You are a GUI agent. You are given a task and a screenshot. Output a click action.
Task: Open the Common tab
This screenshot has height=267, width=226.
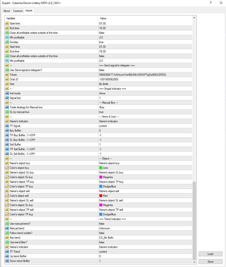coord(18,11)
